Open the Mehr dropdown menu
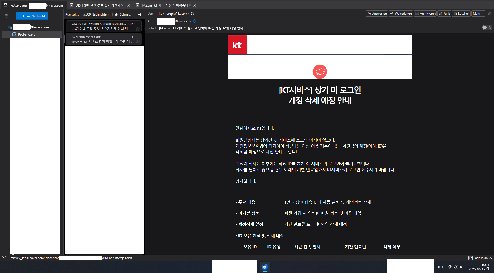This screenshot has width=494, height=273. (x=478, y=14)
